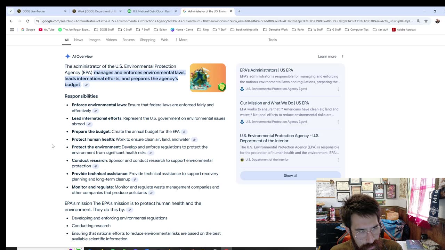Screen dimensions: 445x250
Task: Click source link icon after Protect human health
Action: [194, 140]
